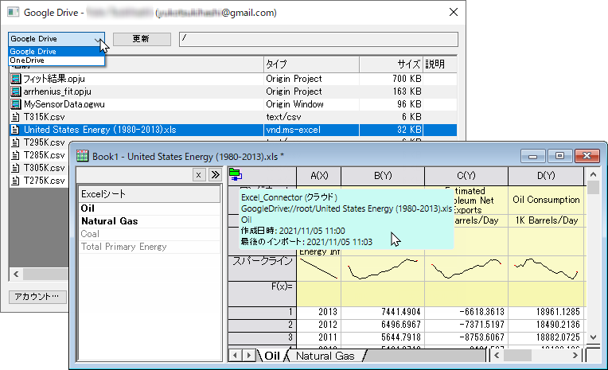The width and height of the screenshot is (608, 370).
Task: Click the Oil Consumption long name cell
Action: 546,201
